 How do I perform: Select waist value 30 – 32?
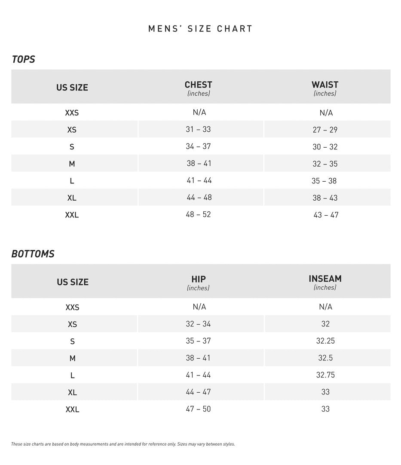pyautogui.click(x=325, y=147)
